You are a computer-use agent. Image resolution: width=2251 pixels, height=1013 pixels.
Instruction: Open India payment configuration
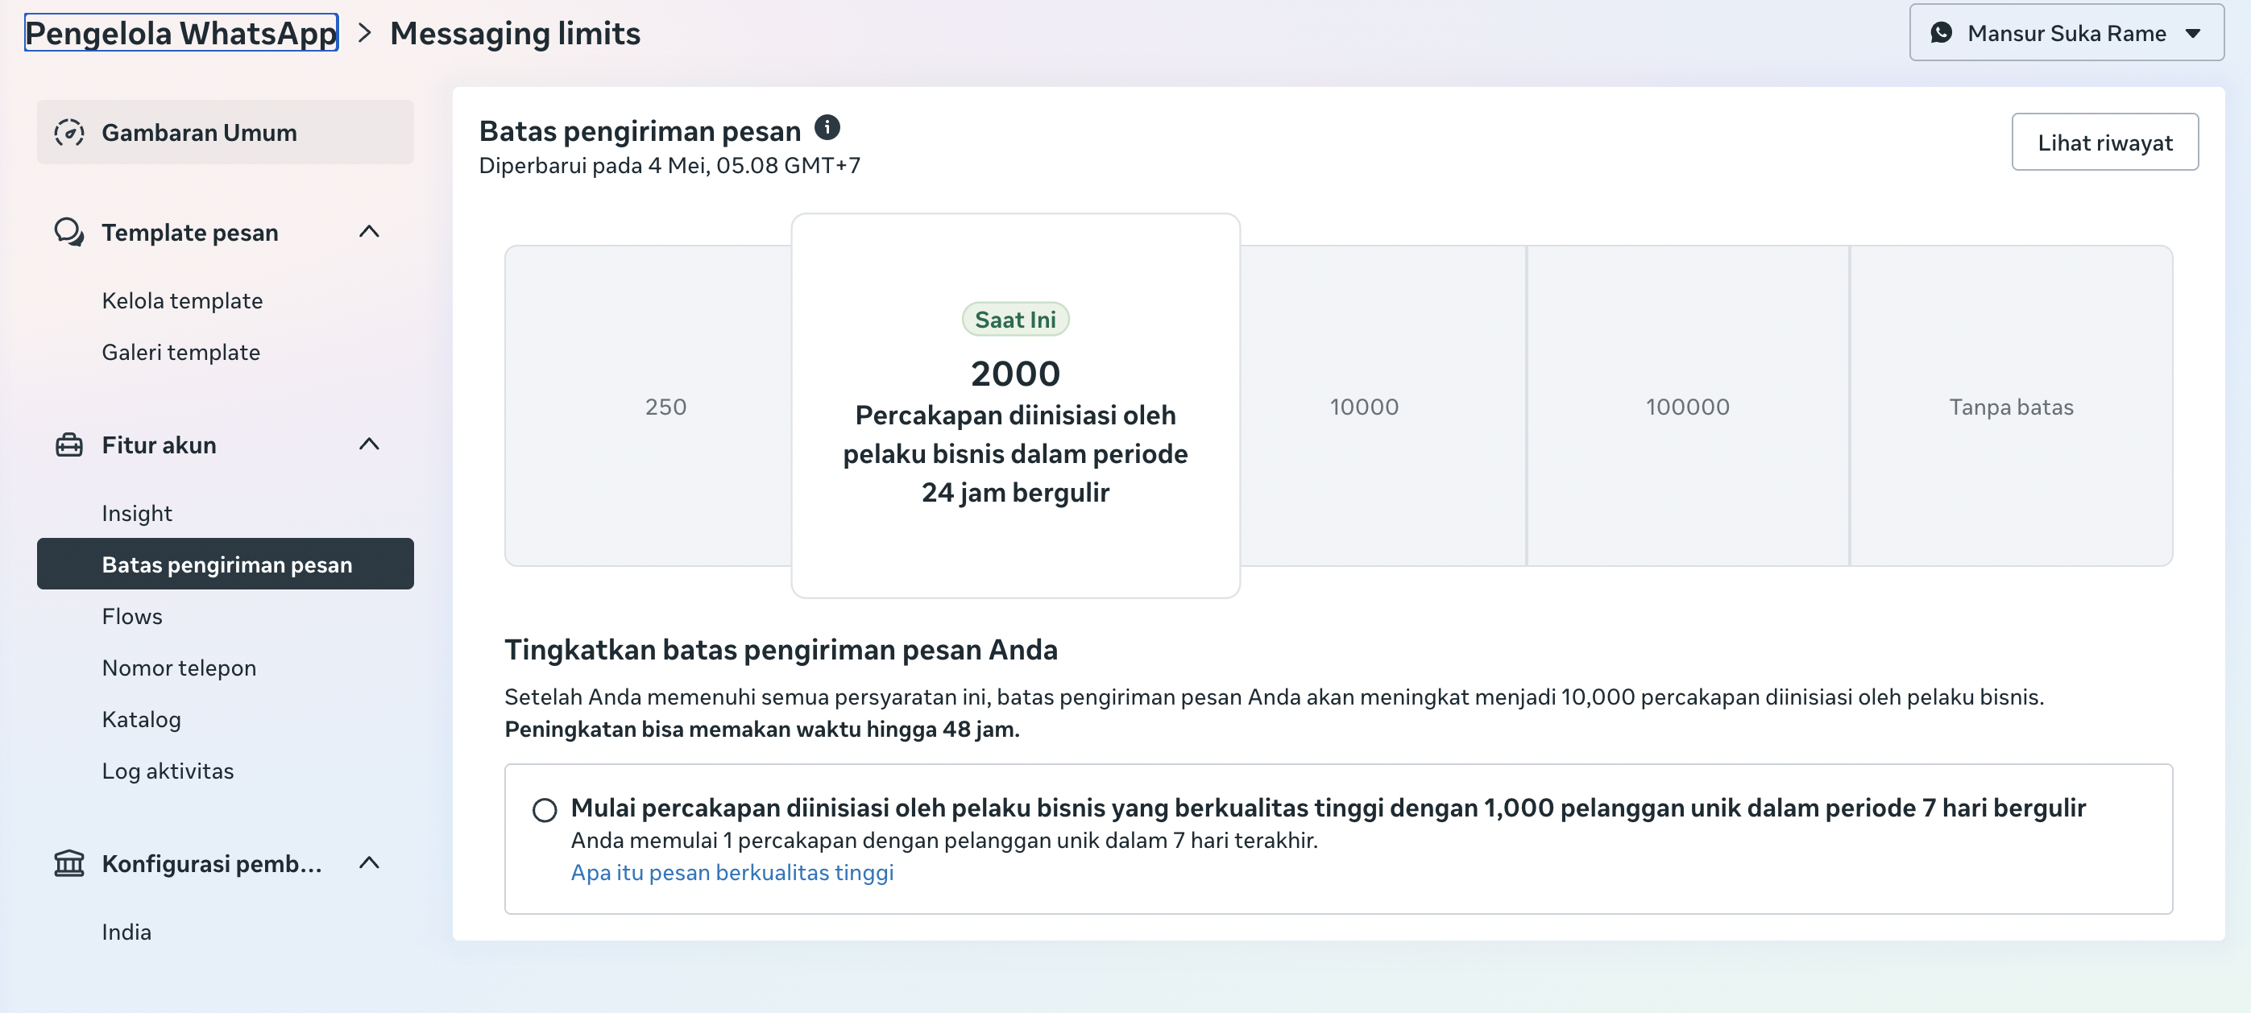pyautogui.click(x=126, y=932)
